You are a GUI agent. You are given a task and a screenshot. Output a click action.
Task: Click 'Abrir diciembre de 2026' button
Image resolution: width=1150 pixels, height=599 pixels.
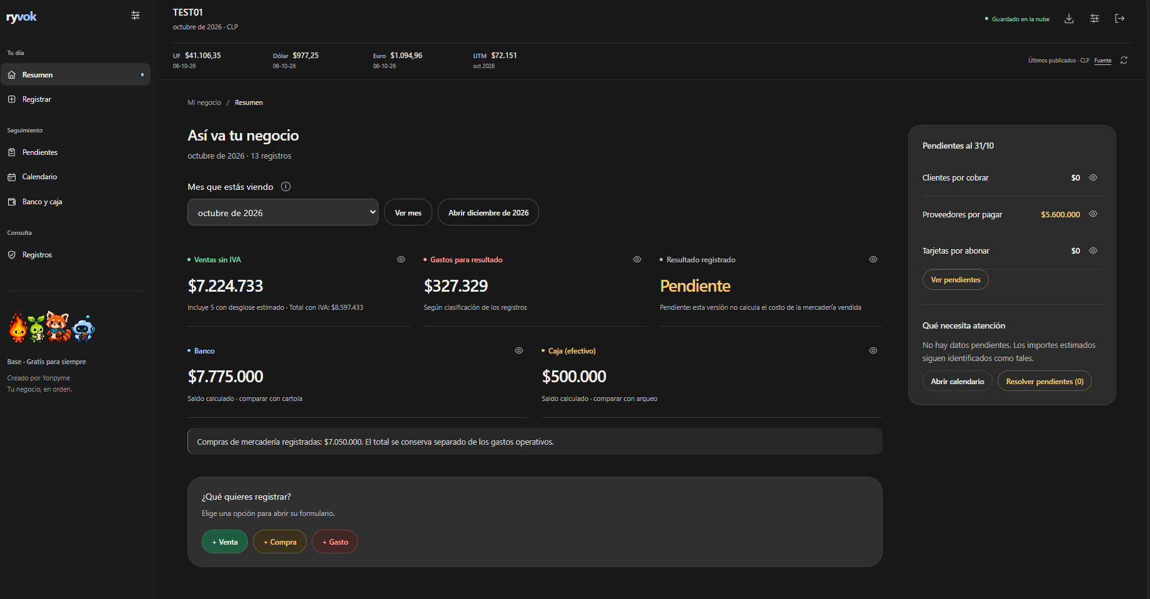[x=488, y=212]
